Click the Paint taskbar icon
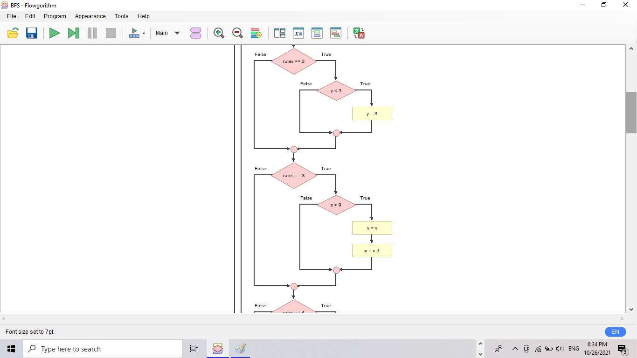The image size is (637, 358). coord(240,349)
